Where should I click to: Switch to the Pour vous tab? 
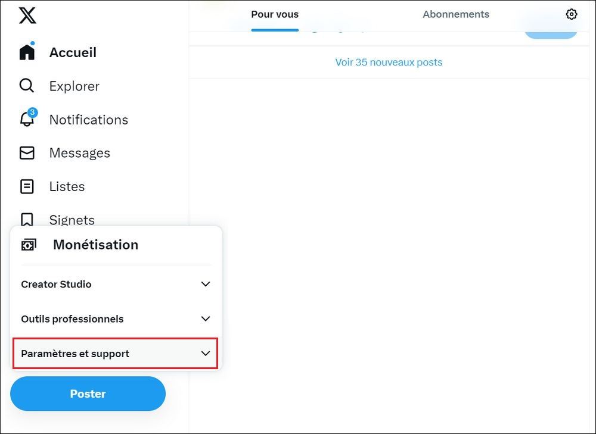[x=274, y=14]
